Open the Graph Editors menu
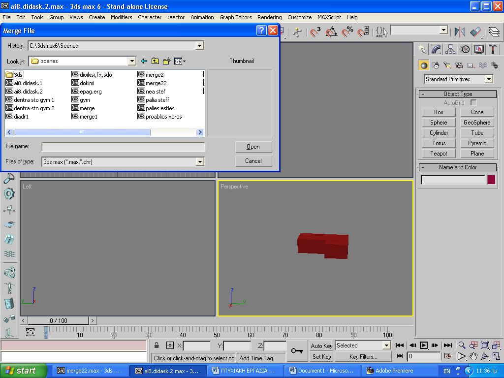Viewport: 504px width, 378px height. (236, 17)
